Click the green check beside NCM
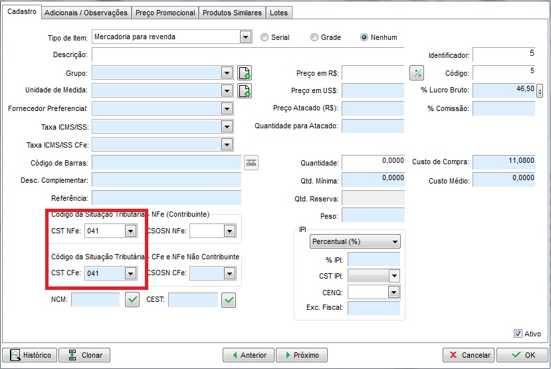 tap(133, 300)
